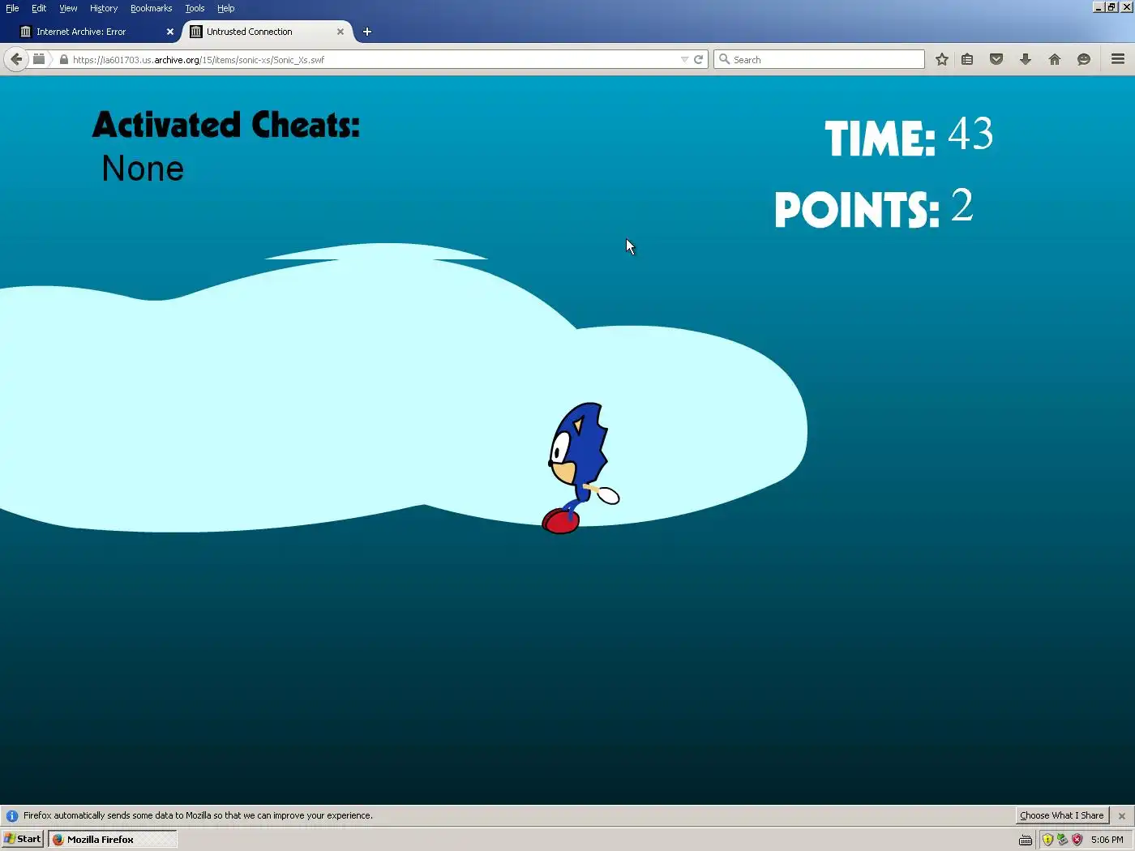Image resolution: width=1135 pixels, height=851 pixels.
Task: Click the info icon in notification bar
Action: point(12,815)
